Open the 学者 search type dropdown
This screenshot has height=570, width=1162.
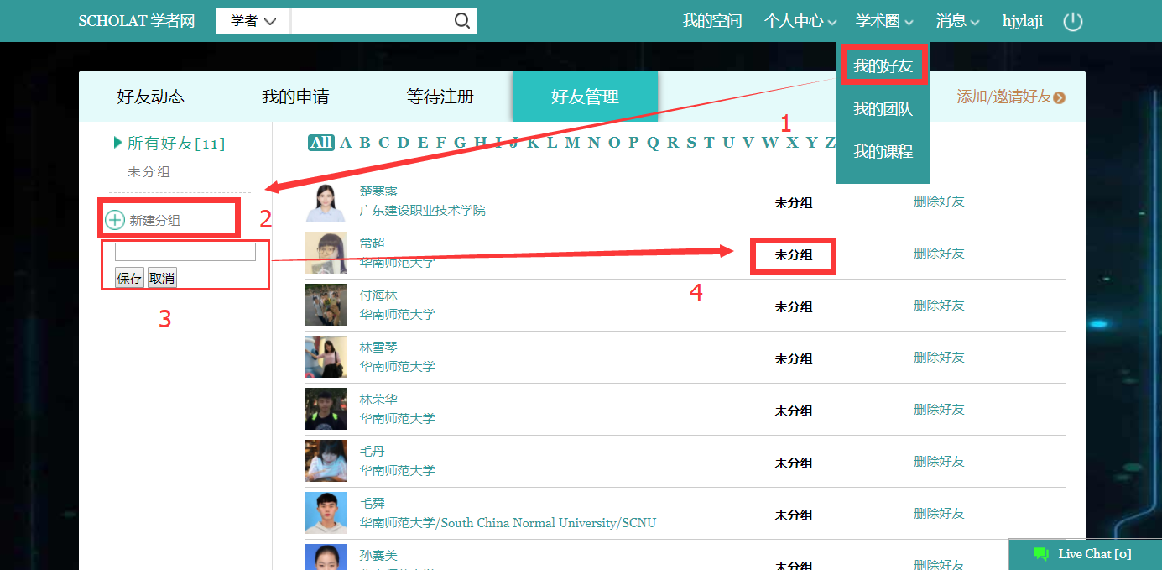point(253,21)
